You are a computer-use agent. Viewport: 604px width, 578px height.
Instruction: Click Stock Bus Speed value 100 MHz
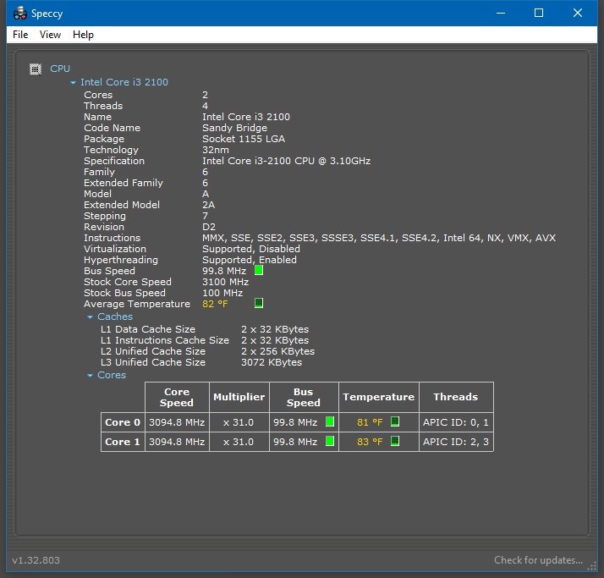click(x=222, y=293)
